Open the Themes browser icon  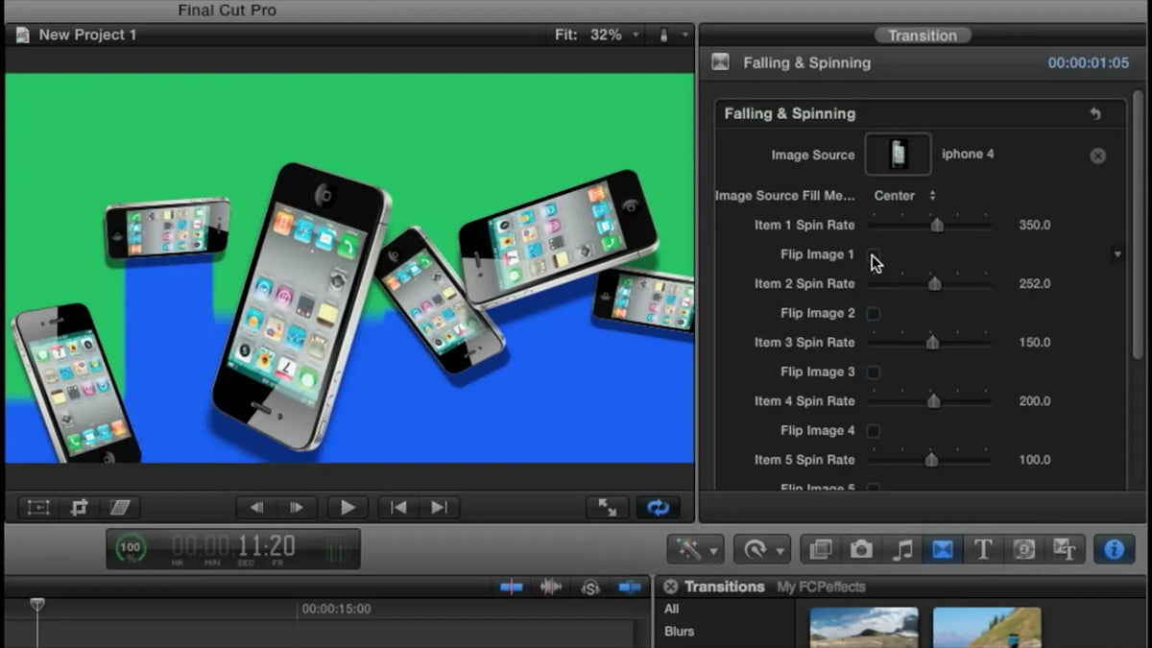pyautogui.click(x=1065, y=549)
